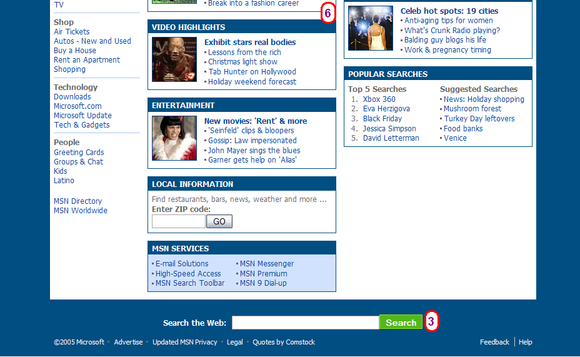Visit Microsoft.com link
Screen dimensions: 580x357
[x=77, y=106]
